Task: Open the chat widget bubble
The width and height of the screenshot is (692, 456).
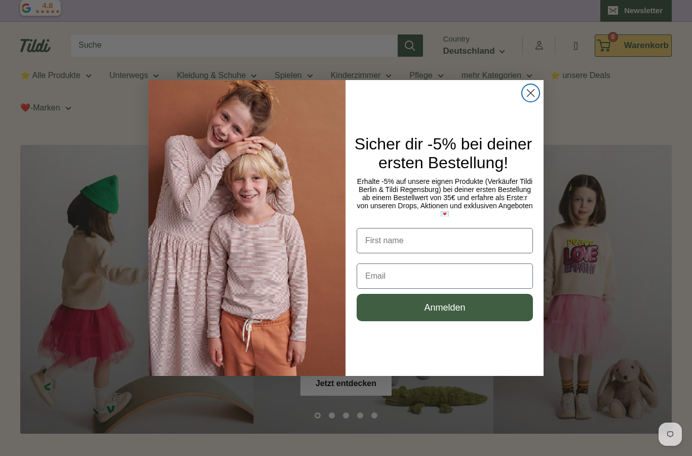Action: pos(670,434)
